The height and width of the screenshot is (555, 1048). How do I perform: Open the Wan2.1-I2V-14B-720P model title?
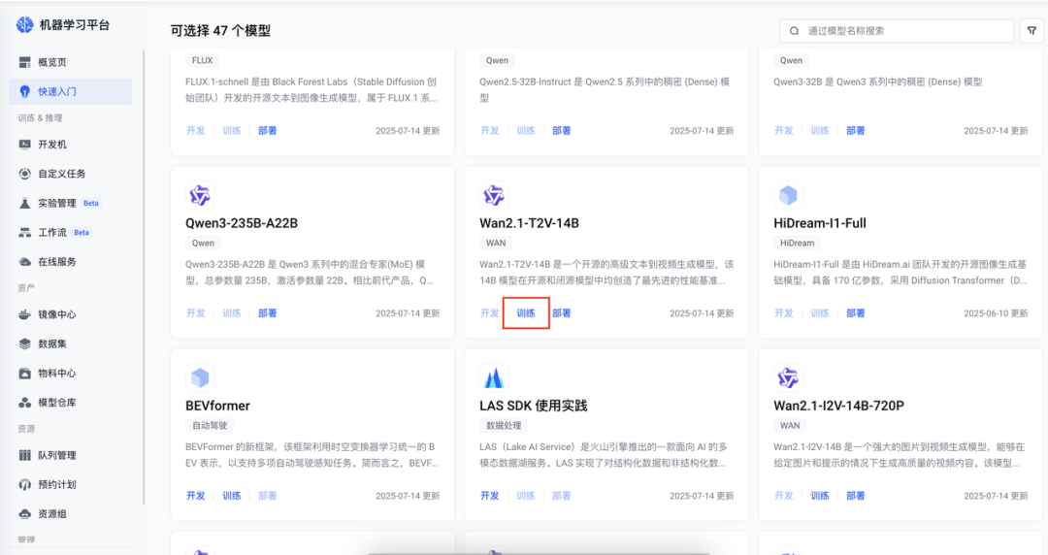coord(838,406)
